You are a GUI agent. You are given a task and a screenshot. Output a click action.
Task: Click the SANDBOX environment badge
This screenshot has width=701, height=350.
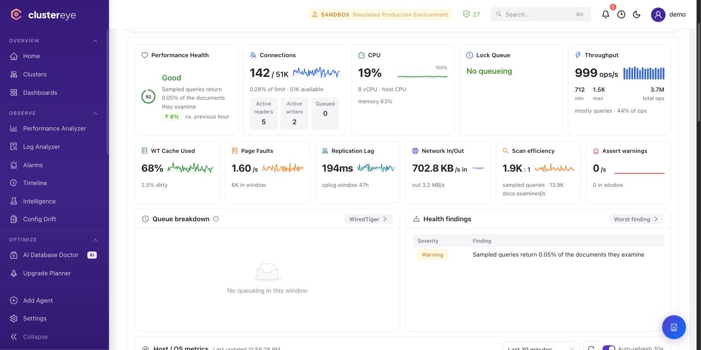tap(380, 15)
